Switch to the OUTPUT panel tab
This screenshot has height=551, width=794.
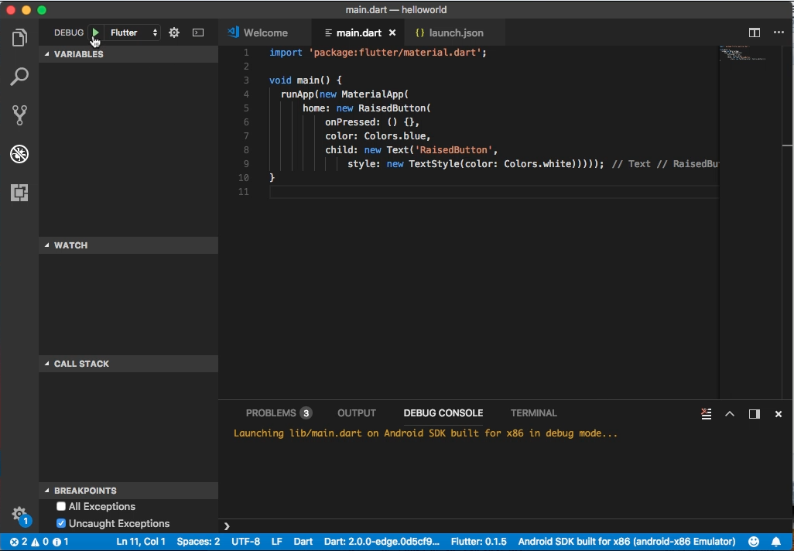point(357,413)
